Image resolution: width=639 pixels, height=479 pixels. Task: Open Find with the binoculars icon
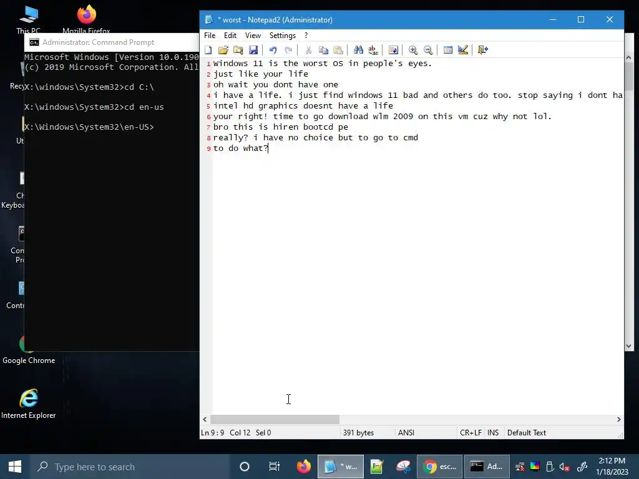(x=358, y=50)
